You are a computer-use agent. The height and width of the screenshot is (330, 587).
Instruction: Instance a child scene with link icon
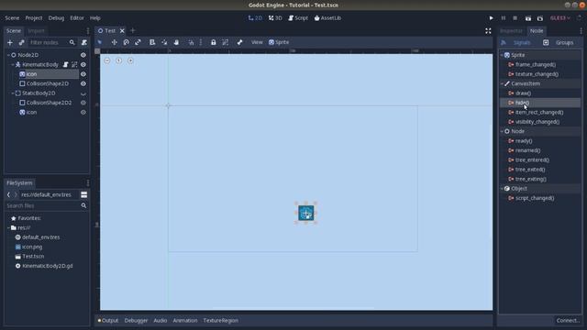click(22, 43)
